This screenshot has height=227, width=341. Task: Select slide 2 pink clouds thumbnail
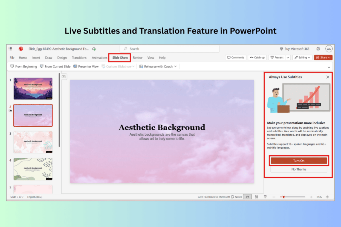(33, 115)
